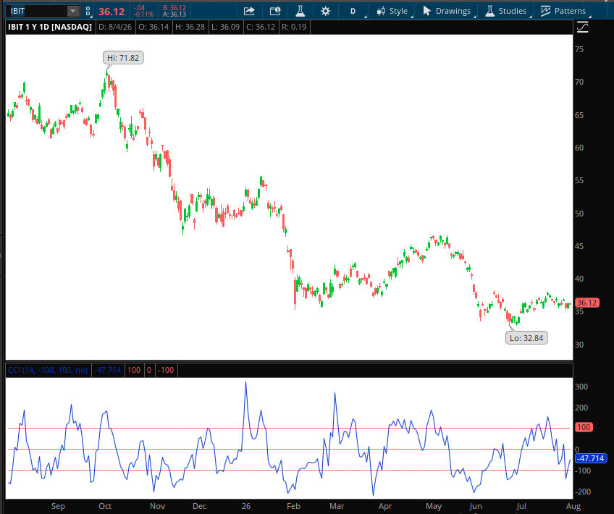614x514 pixels.
Task: Open the symbol dropdown arrow next to IBIT
Action: pos(73,11)
